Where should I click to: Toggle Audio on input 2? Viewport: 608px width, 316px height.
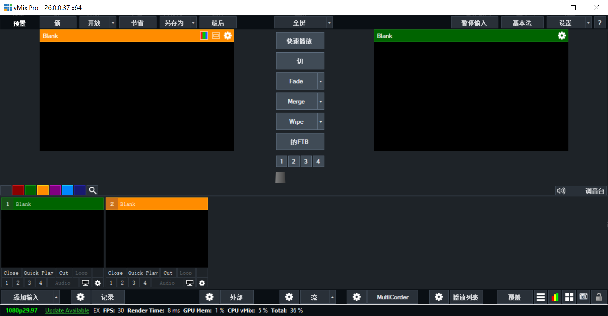tap(167, 283)
